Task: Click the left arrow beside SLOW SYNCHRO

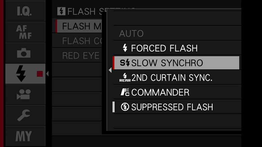Action: coord(110,70)
